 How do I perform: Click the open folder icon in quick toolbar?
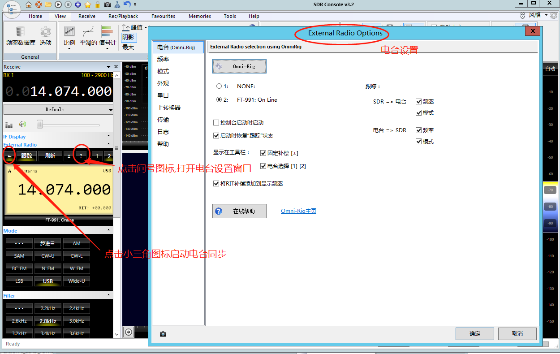point(48,4)
